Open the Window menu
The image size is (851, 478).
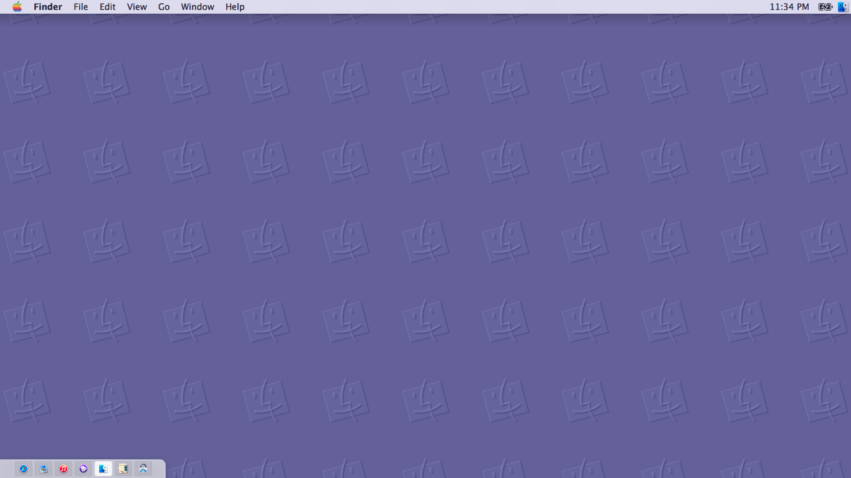[x=197, y=7]
